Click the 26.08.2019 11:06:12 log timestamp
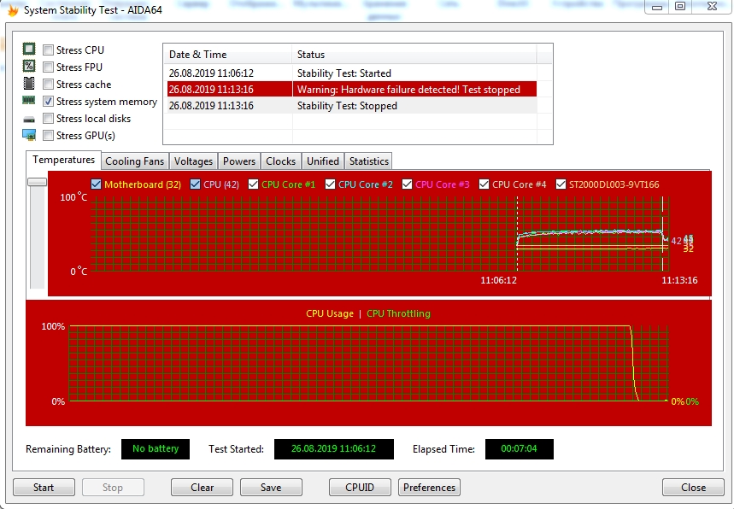The width and height of the screenshot is (734, 509). (211, 73)
